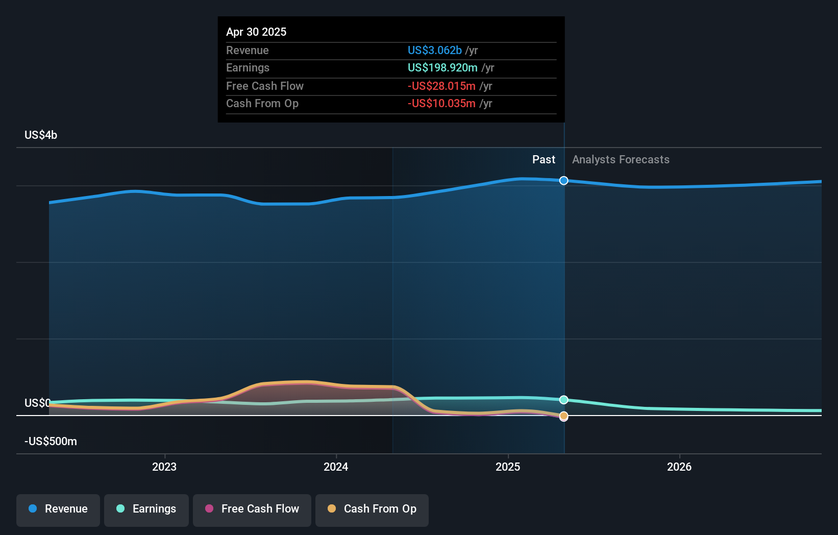Click the blue Revenue legend dot
Screen dimensions: 838x535
(x=33, y=508)
